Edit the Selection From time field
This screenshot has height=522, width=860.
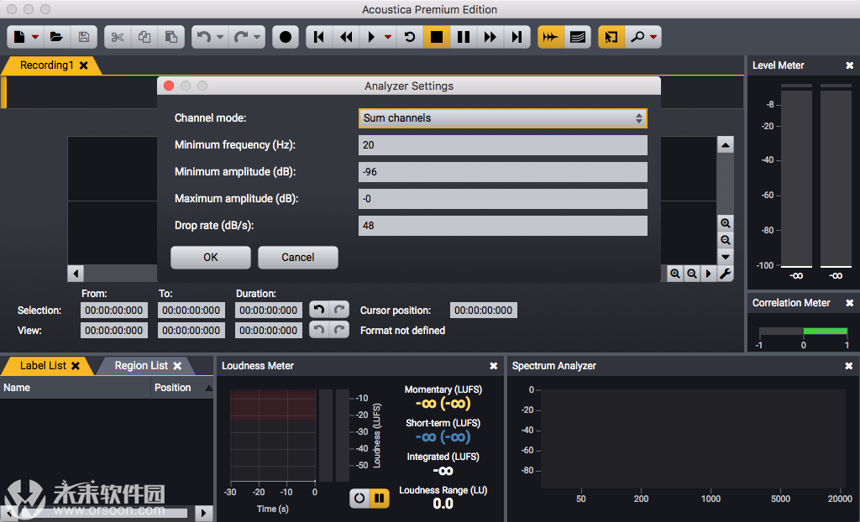(x=114, y=311)
